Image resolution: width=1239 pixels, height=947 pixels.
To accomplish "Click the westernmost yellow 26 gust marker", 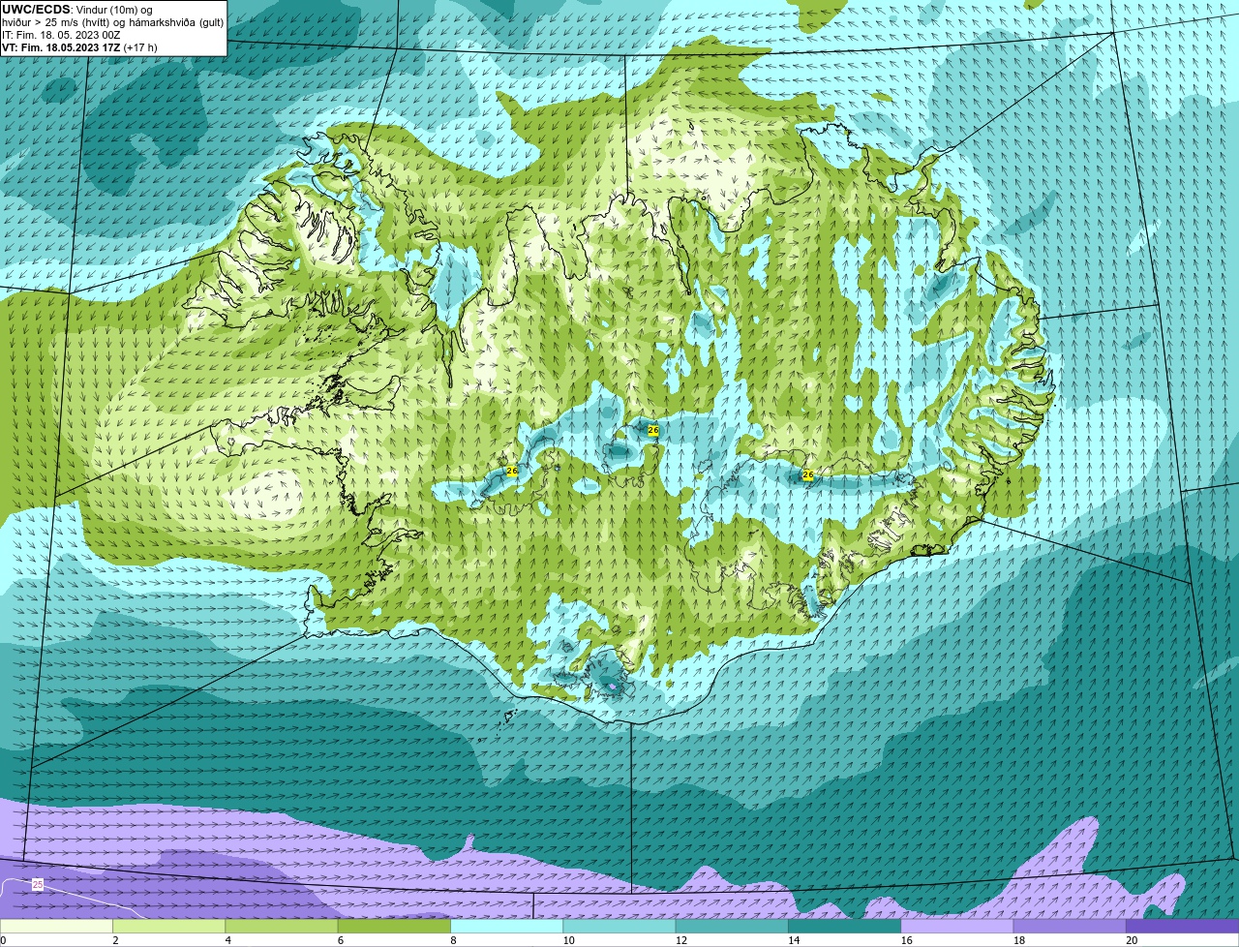I will 512,471.
